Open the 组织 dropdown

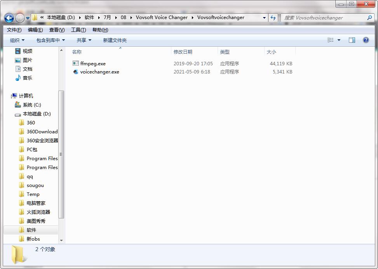17,40
